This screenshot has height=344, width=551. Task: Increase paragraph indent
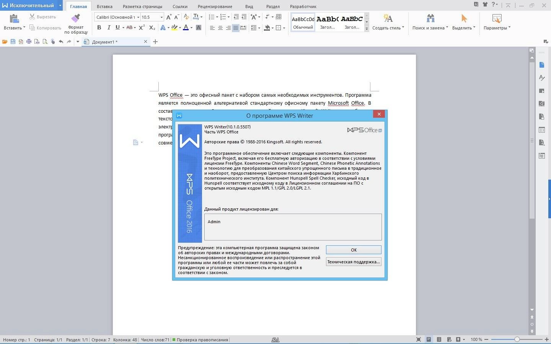point(244,17)
